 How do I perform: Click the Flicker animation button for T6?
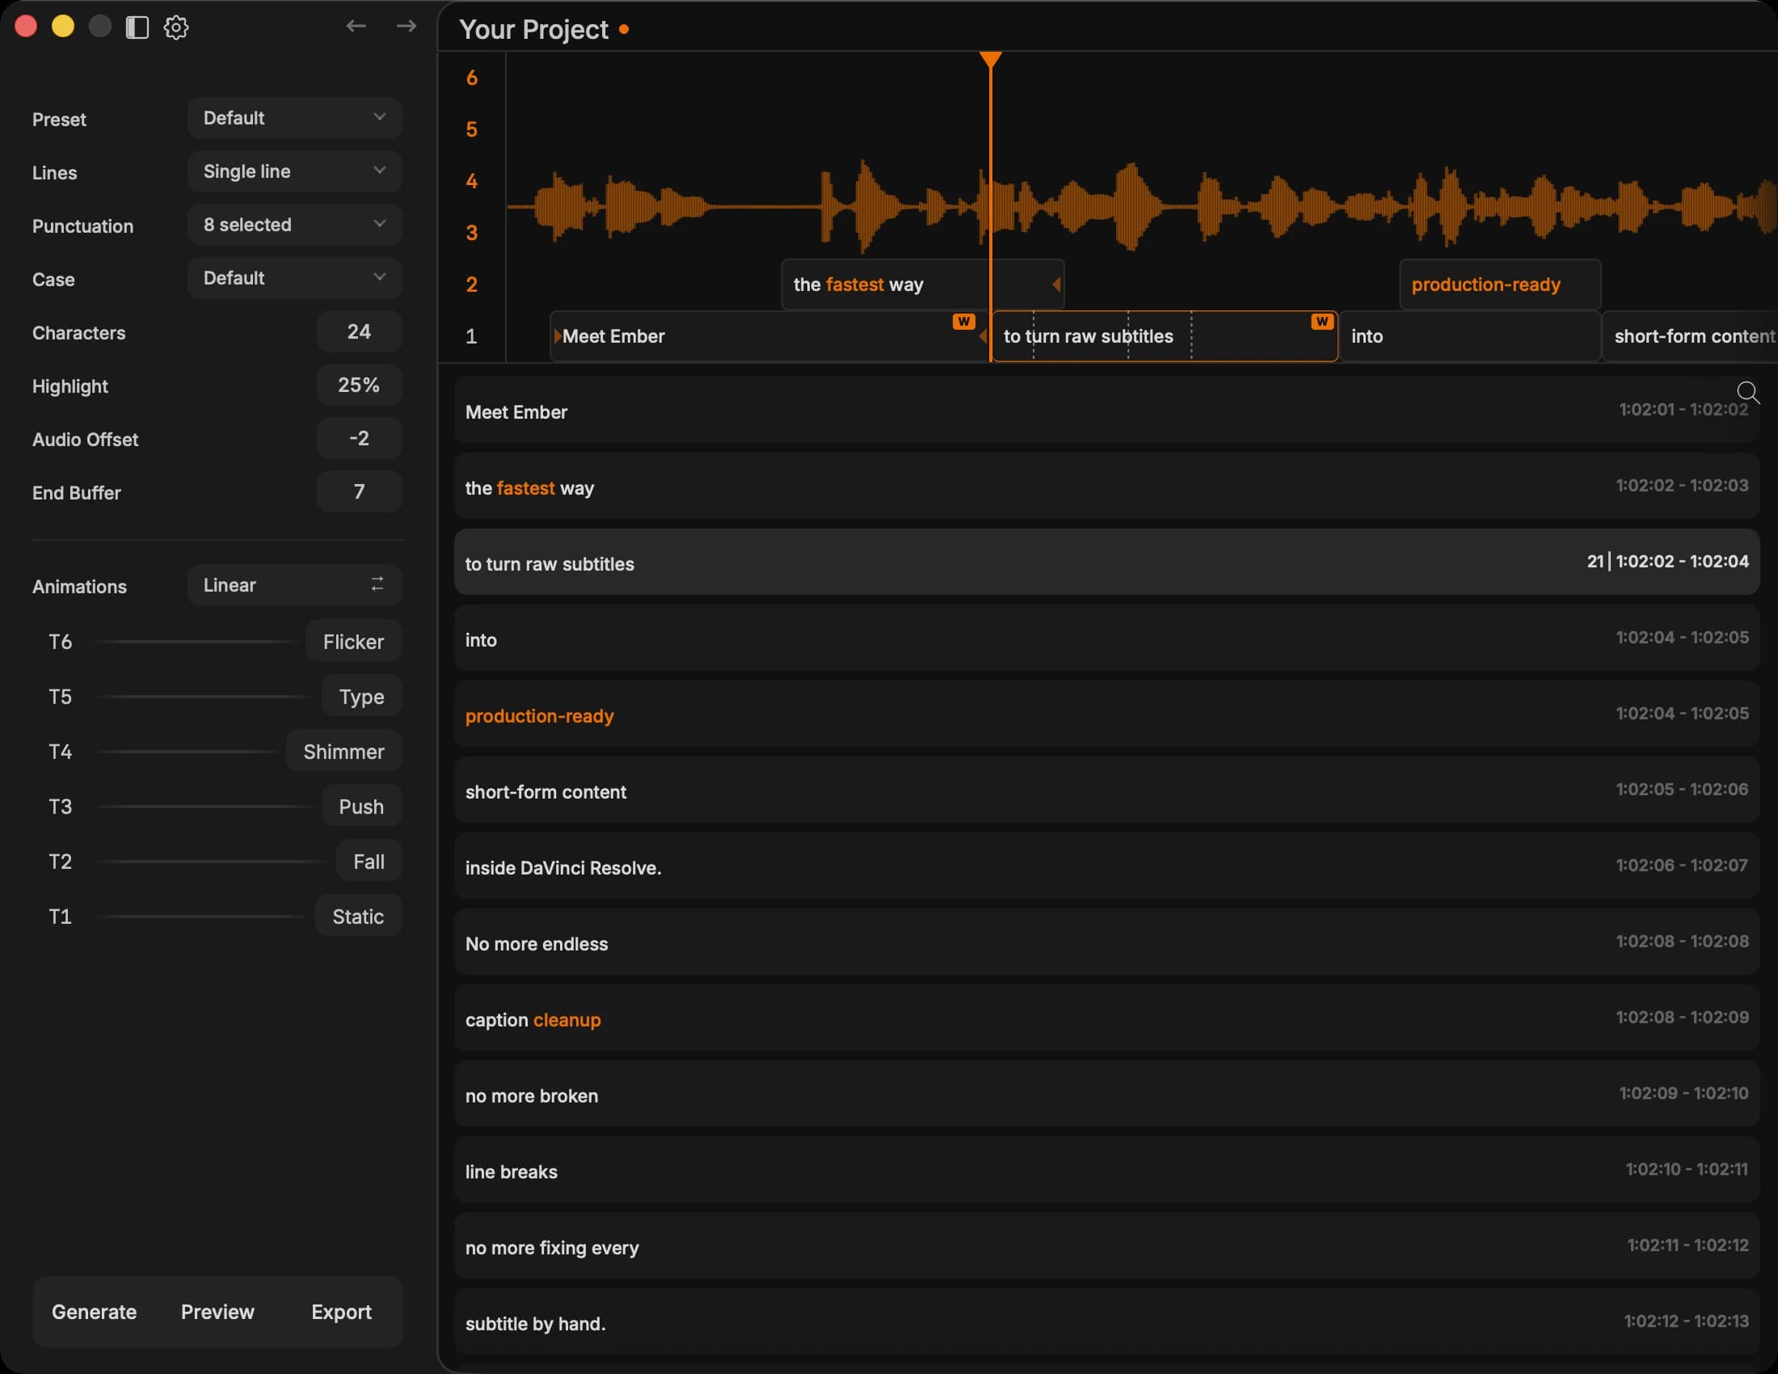[x=353, y=642]
